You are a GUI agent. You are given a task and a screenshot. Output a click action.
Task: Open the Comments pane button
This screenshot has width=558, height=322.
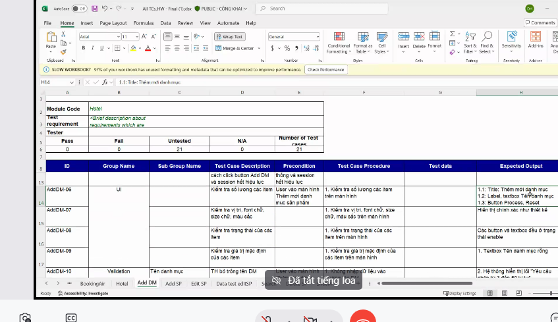point(540,23)
